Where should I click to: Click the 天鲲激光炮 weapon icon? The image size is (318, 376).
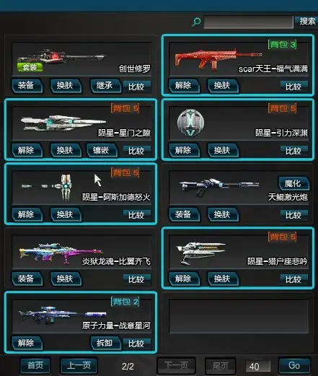click(x=219, y=186)
